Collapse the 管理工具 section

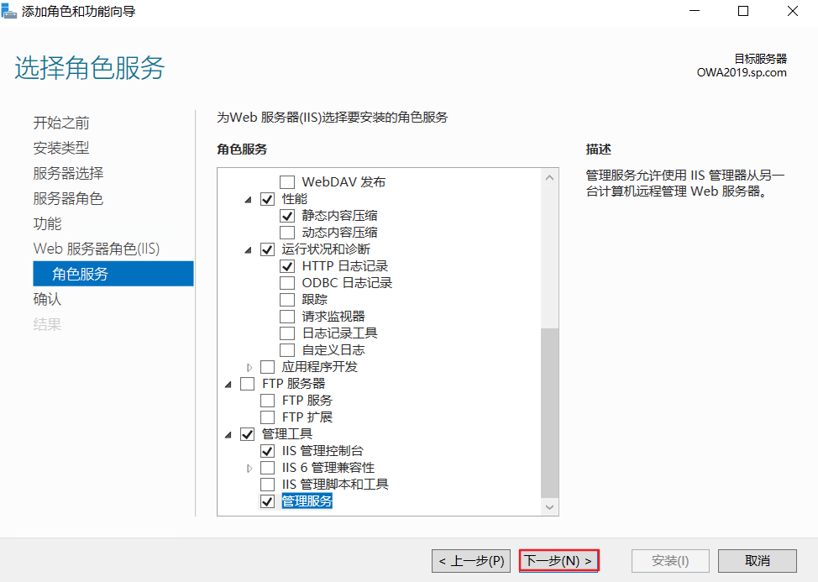pyautogui.click(x=227, y=433)
